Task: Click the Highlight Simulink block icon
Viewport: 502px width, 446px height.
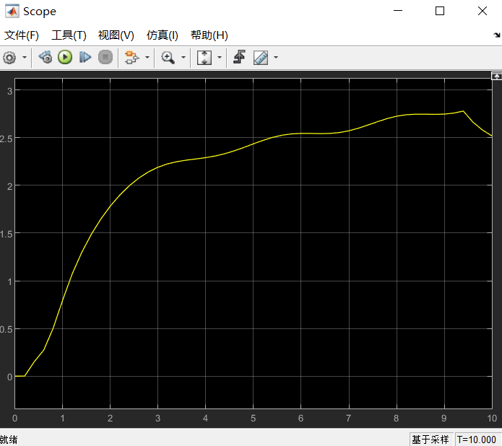Action: 131,58
